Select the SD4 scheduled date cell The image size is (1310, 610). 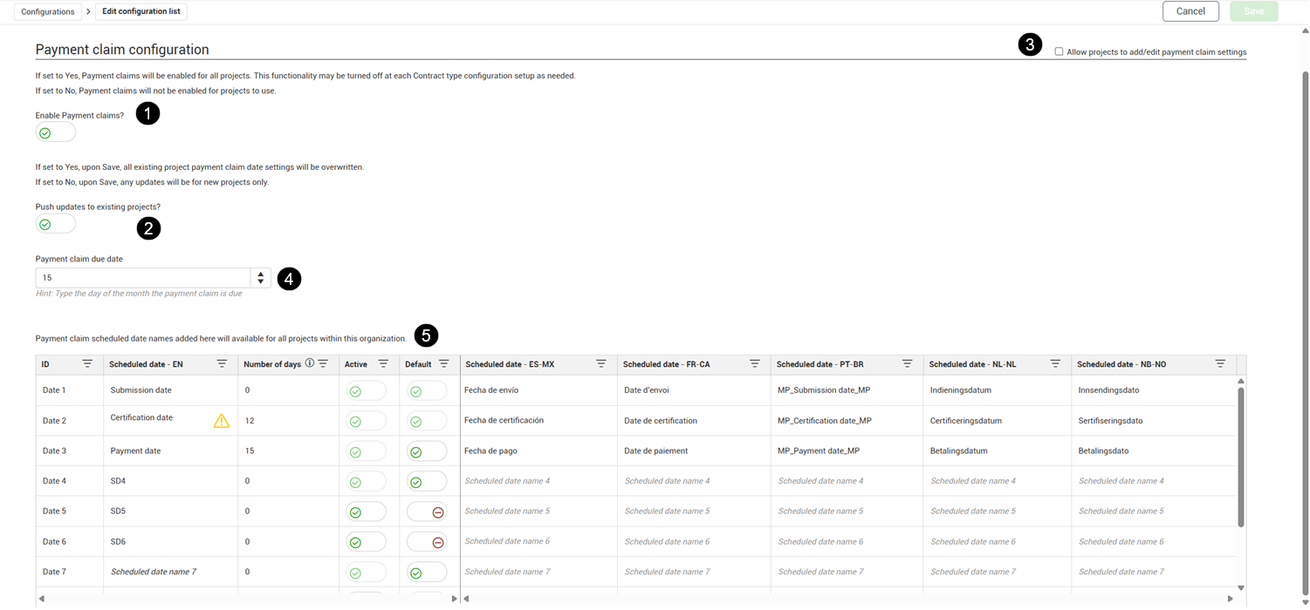coord(171,481)
